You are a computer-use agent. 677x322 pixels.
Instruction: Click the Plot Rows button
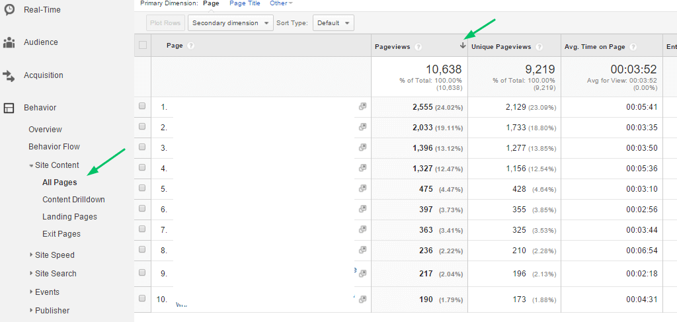click(x=165, y=23)
